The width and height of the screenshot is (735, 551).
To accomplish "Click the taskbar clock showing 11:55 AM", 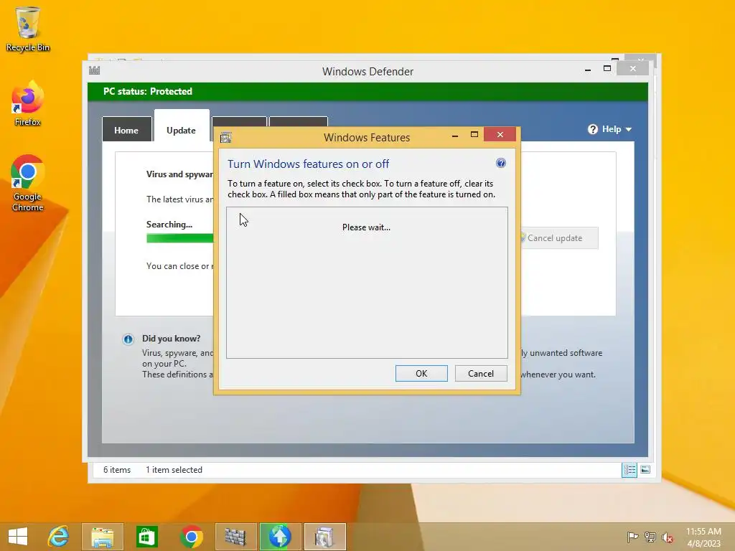I will coord(703,537).
